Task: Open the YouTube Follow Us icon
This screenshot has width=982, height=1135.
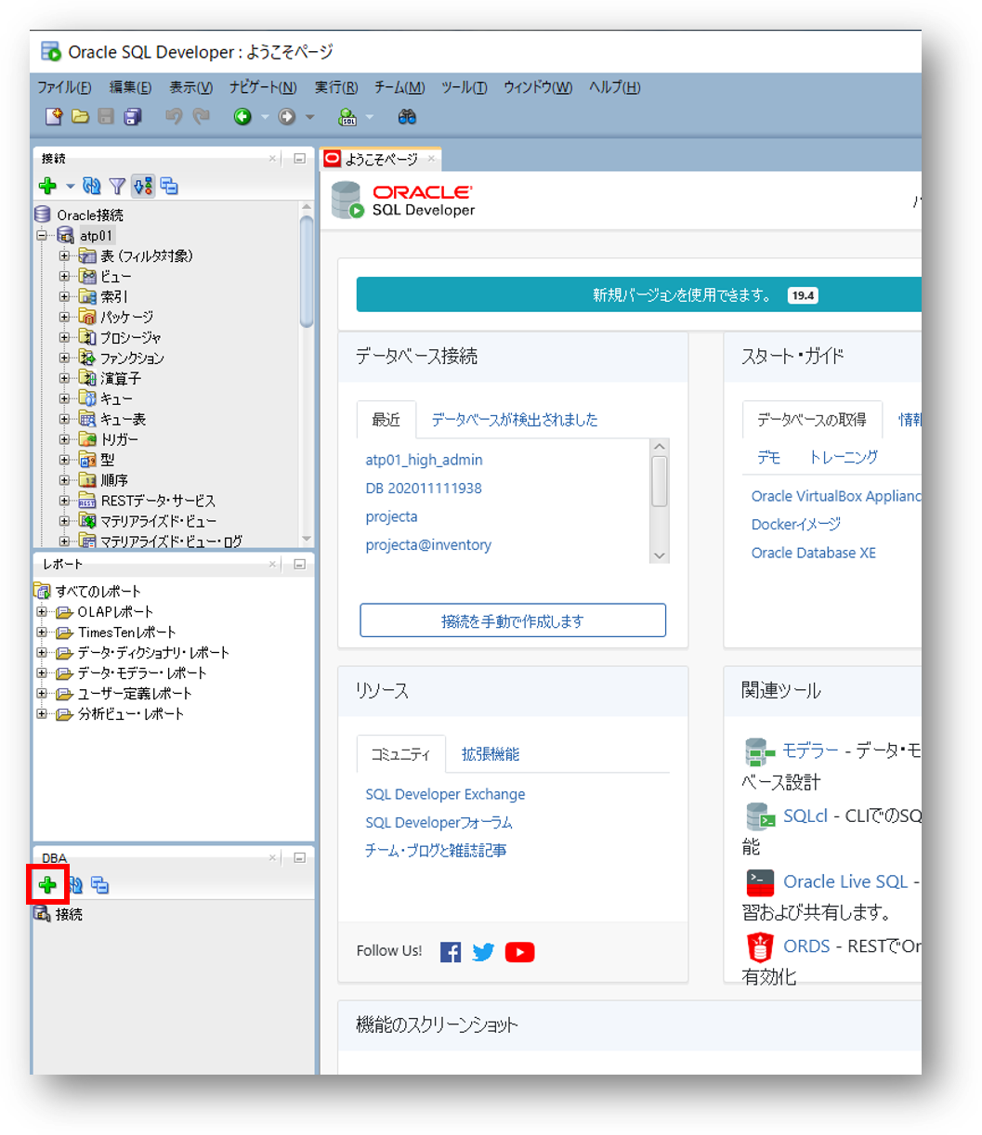Action: (519, 952)
